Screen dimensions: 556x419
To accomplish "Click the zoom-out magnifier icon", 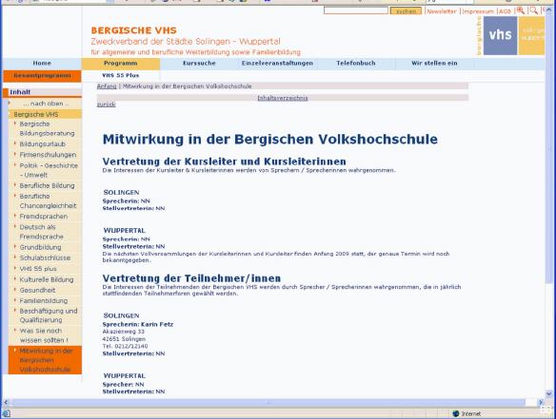I will [533, 10].
